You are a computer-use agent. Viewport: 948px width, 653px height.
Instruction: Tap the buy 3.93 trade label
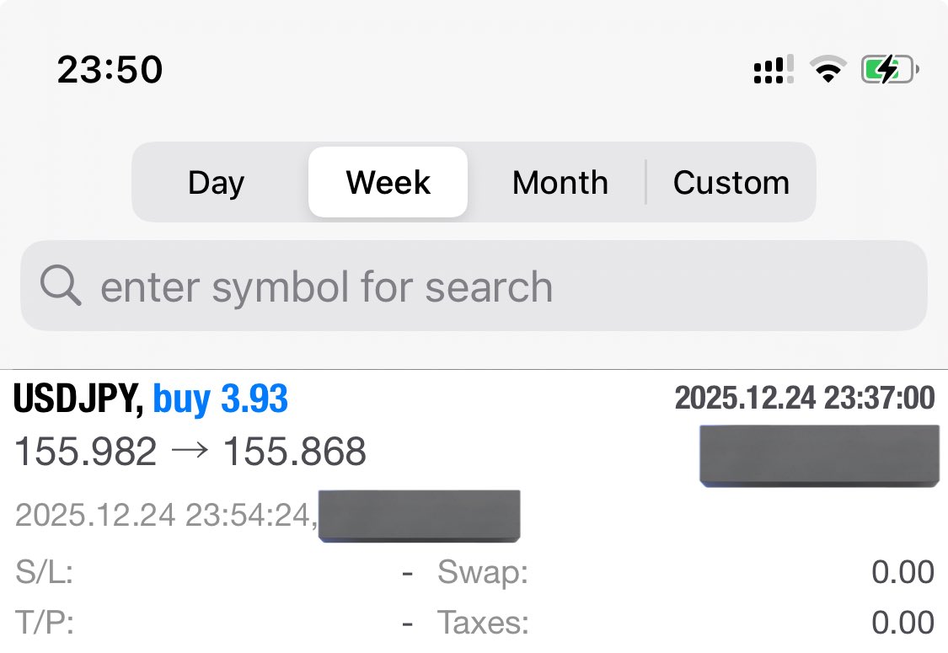pos(221,399)
